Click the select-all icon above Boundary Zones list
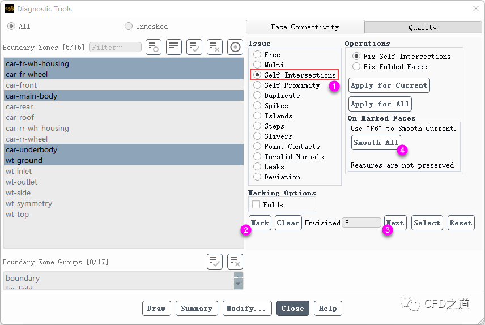Screen dimensions: 485x325 pyautogui.click(x=194, y=47)
